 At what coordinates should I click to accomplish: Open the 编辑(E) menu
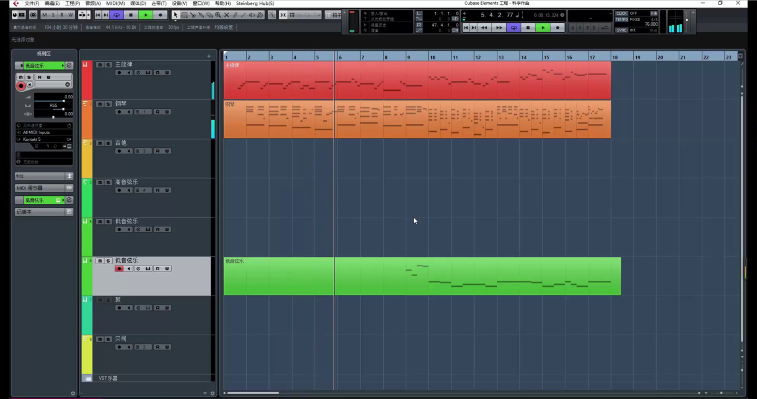(52, 3)
